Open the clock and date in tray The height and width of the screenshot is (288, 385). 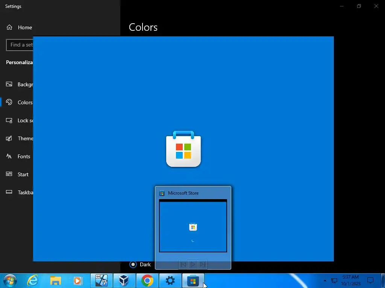point(351,280)
